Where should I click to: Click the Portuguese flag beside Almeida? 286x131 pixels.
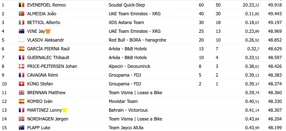(21, 14)
